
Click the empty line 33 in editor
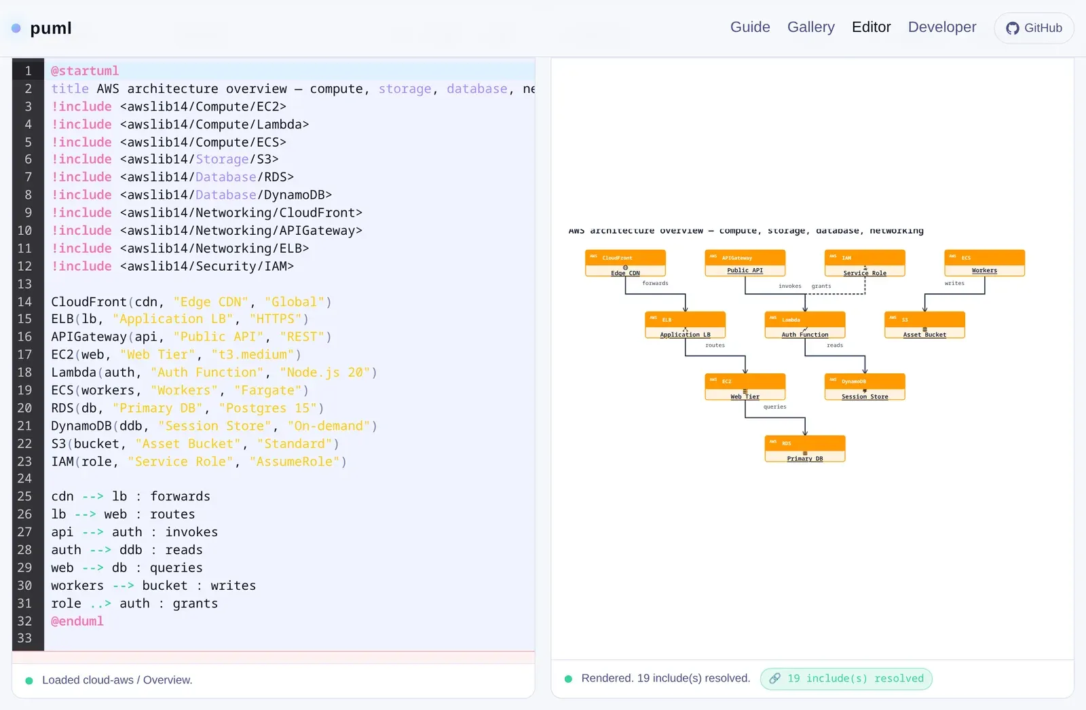[289, 638]
